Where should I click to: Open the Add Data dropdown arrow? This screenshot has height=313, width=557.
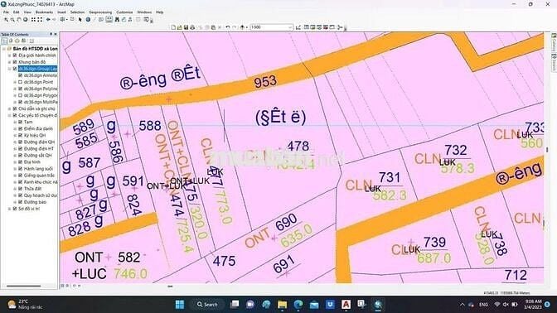(247, 27)
